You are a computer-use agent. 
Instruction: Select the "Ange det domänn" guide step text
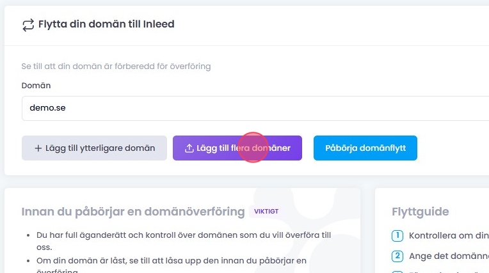(448, 256)
